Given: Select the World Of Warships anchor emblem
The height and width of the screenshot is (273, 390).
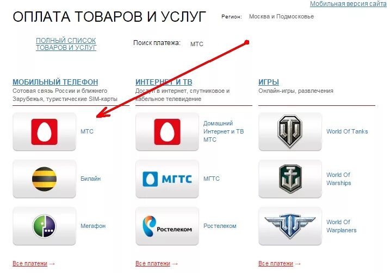Looking at the screenshot, I should (290, 179).
